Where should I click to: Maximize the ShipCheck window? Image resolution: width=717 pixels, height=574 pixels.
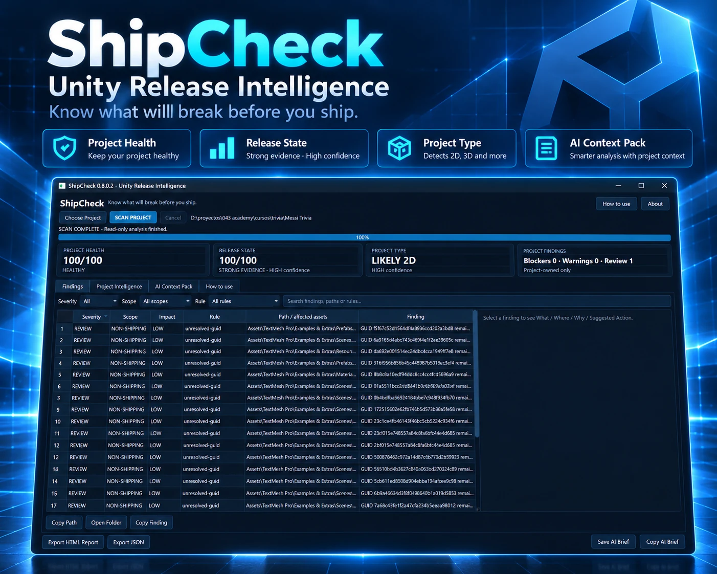(641, 186)
